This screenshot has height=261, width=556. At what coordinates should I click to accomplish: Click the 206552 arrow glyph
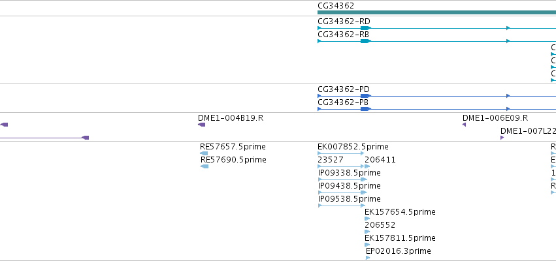click(x=367, y=232)
